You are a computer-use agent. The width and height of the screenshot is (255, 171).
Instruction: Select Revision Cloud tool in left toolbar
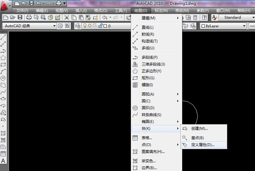[3, 85]
